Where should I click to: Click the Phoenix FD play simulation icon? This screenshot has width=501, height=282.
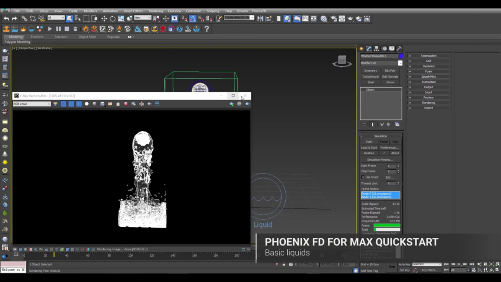tap(50, 29)
